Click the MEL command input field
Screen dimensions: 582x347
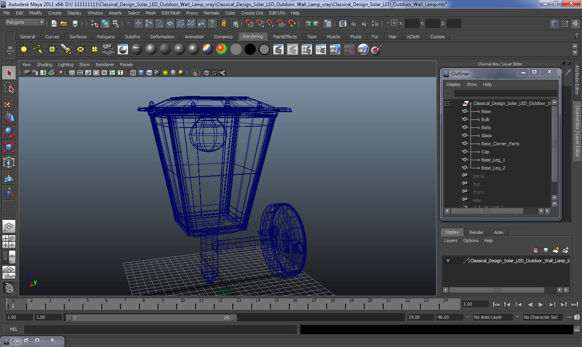coord(160,329)
